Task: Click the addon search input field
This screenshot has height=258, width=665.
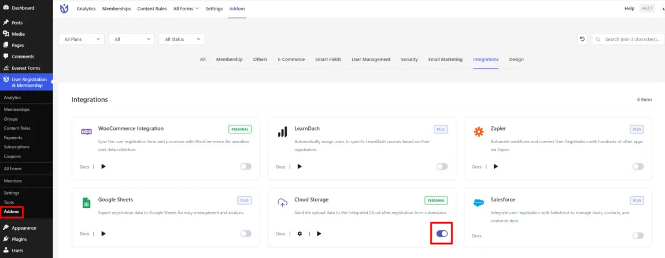Action: [627, 39]
